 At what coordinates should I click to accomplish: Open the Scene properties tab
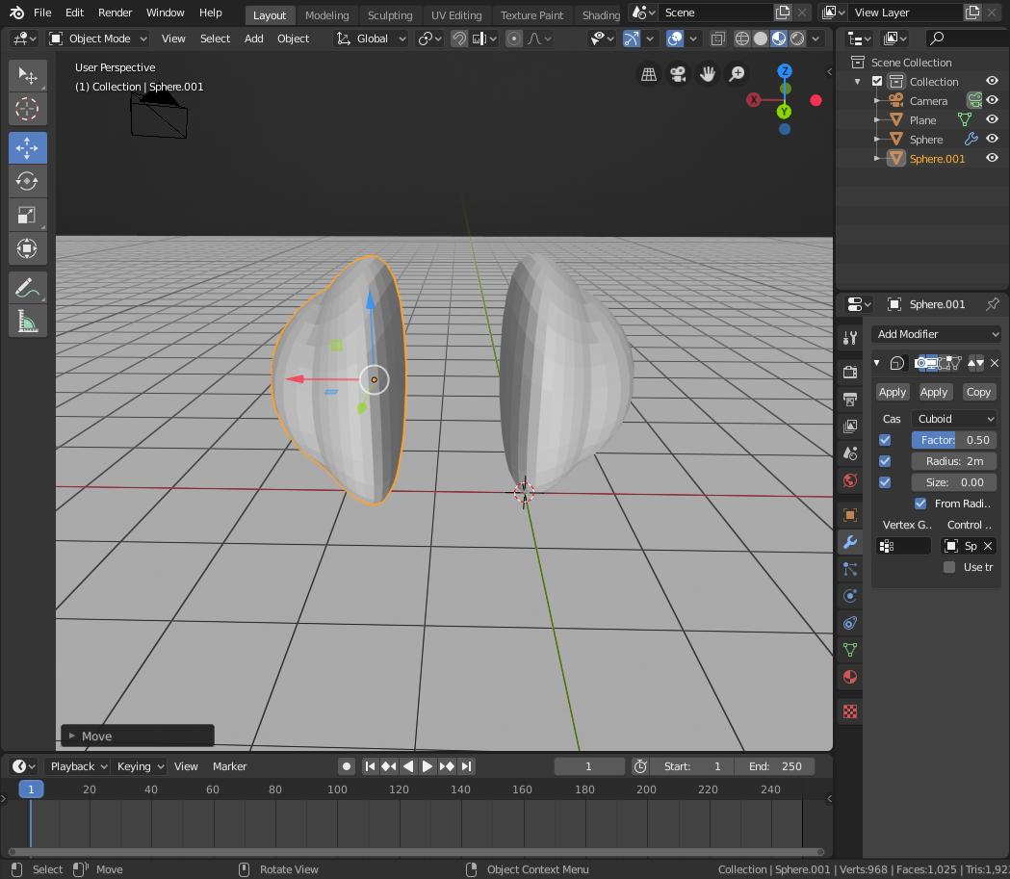[850, 453]
